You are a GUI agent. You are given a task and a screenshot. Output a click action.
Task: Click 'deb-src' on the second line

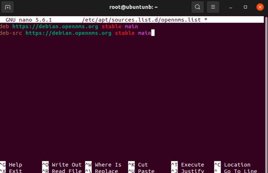[11, 33]
